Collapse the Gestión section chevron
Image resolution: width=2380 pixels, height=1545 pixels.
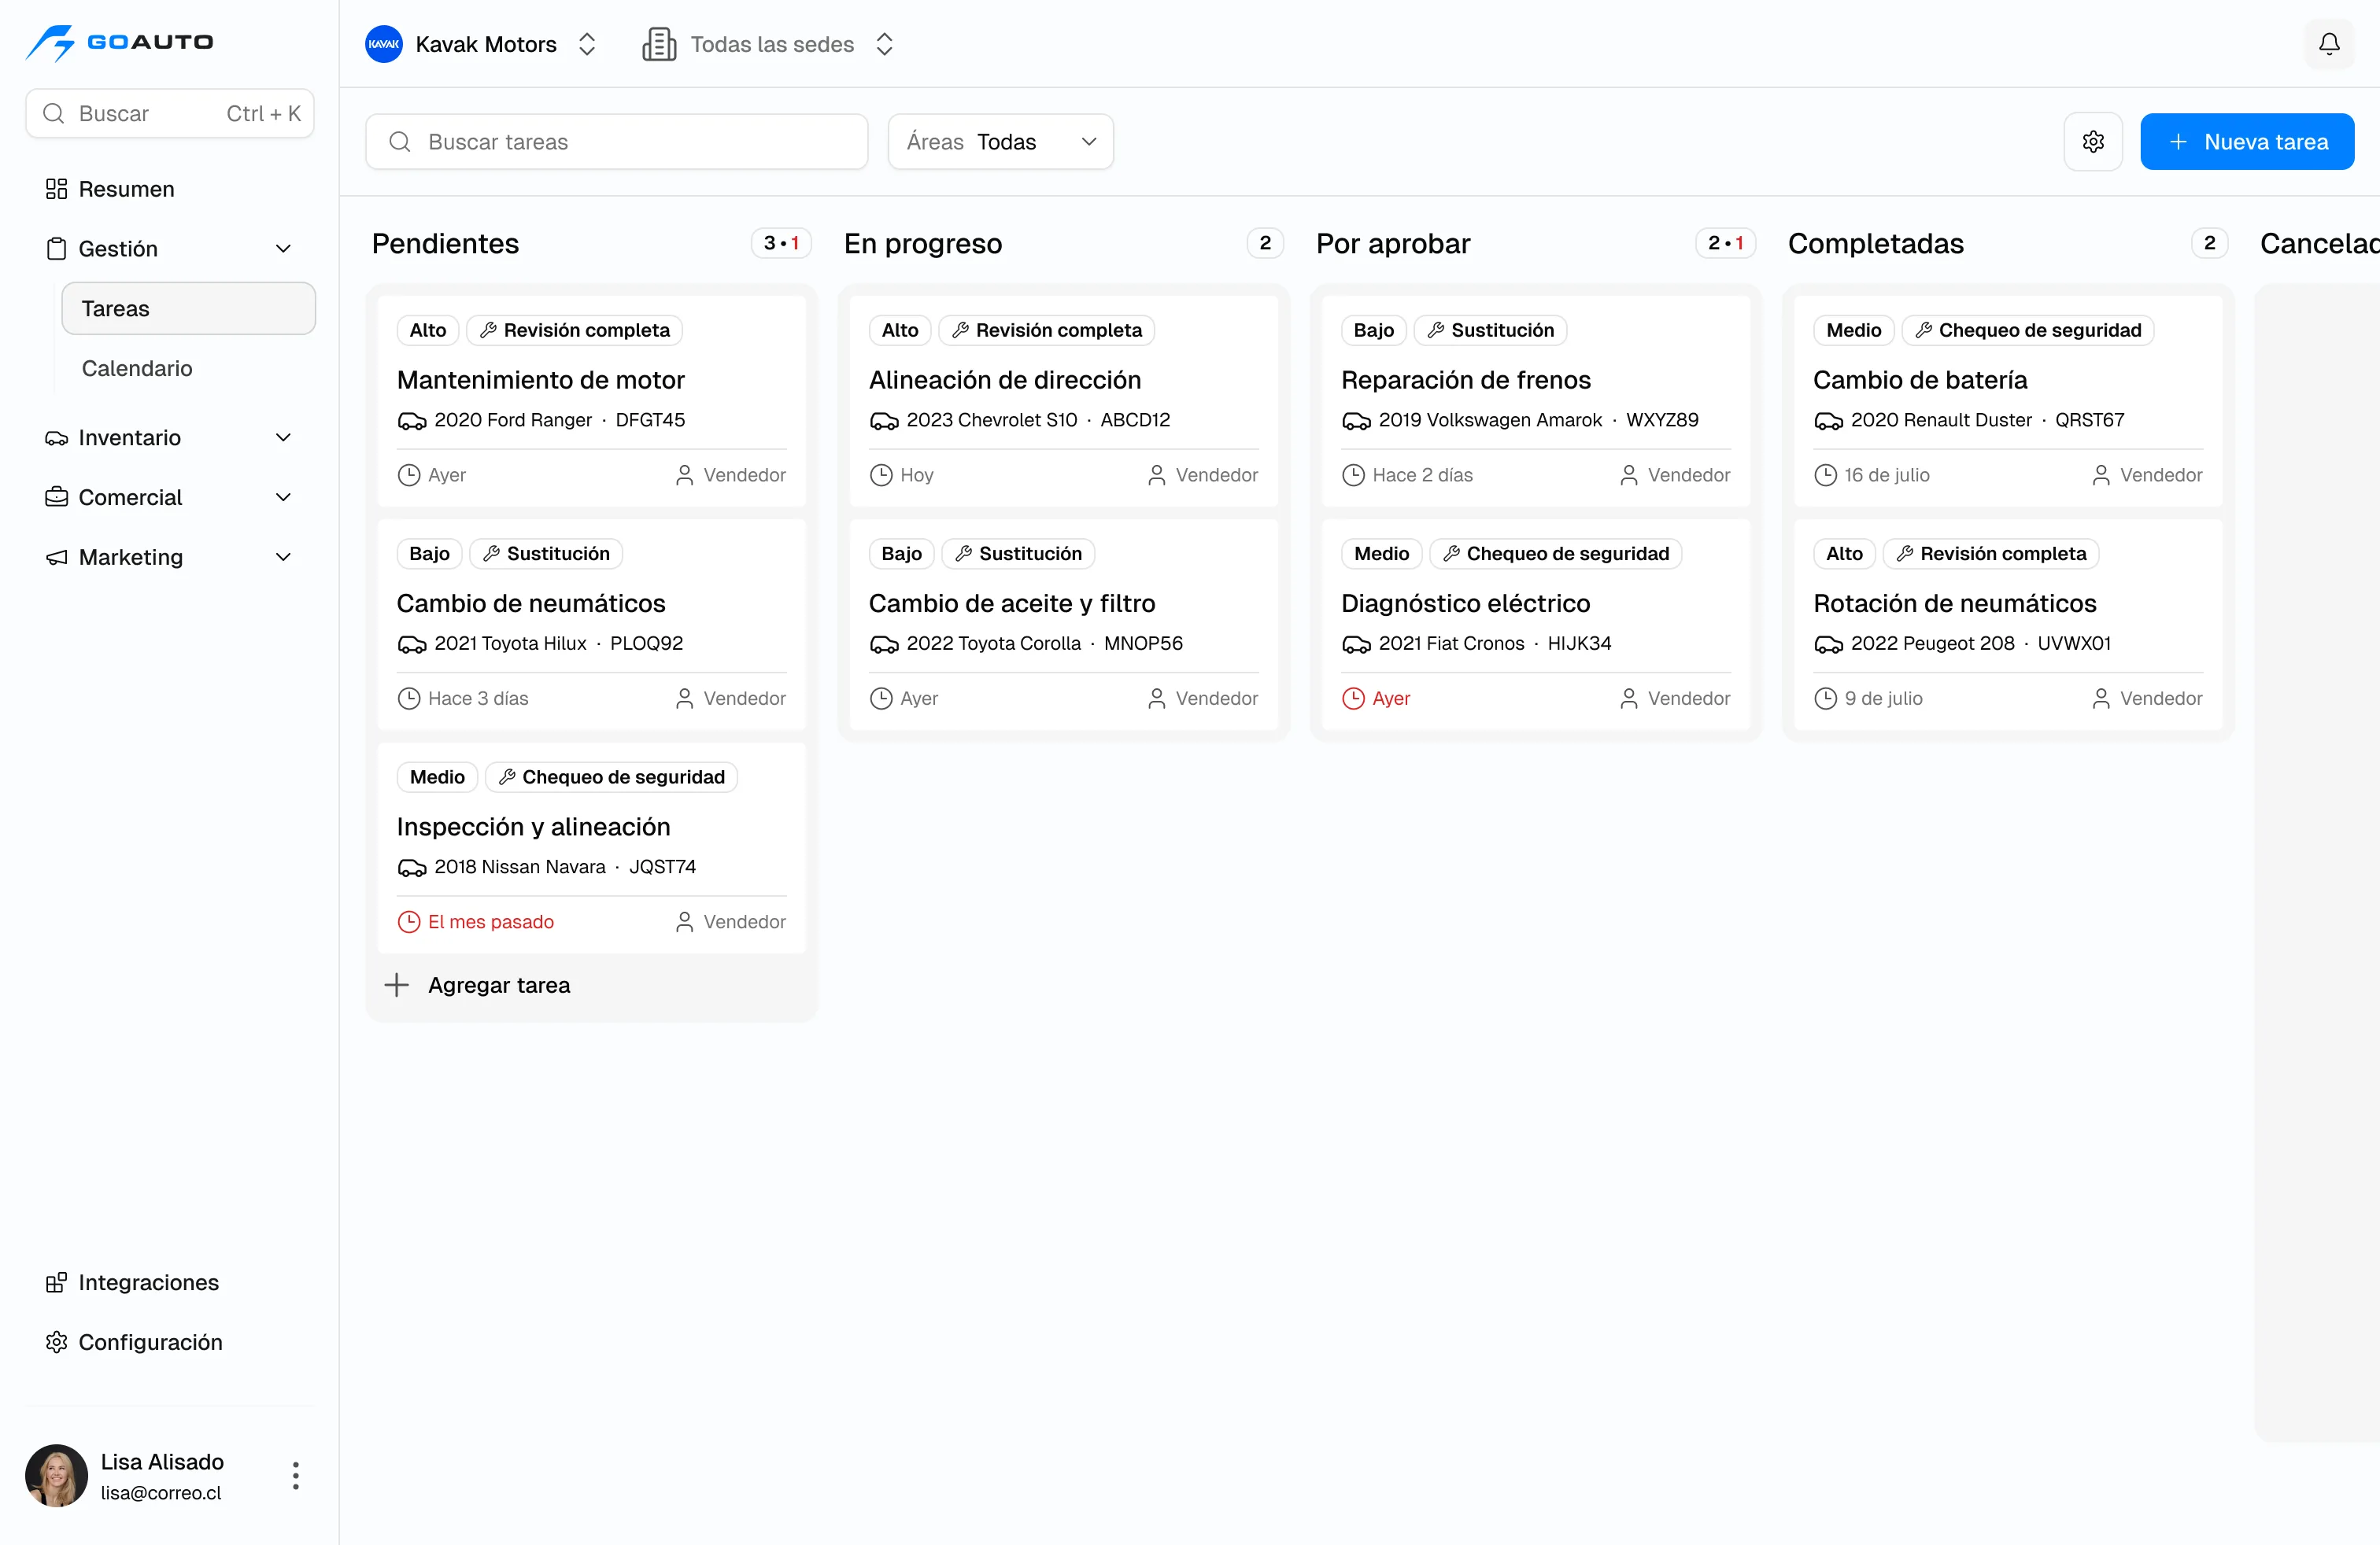coord(284,248)
